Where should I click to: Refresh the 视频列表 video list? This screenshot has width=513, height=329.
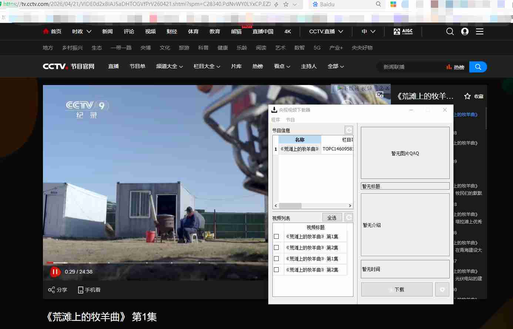(349, 217)
